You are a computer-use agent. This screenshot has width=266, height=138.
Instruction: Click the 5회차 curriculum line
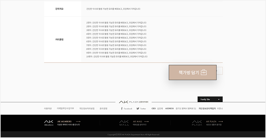(x=116, y=38)
